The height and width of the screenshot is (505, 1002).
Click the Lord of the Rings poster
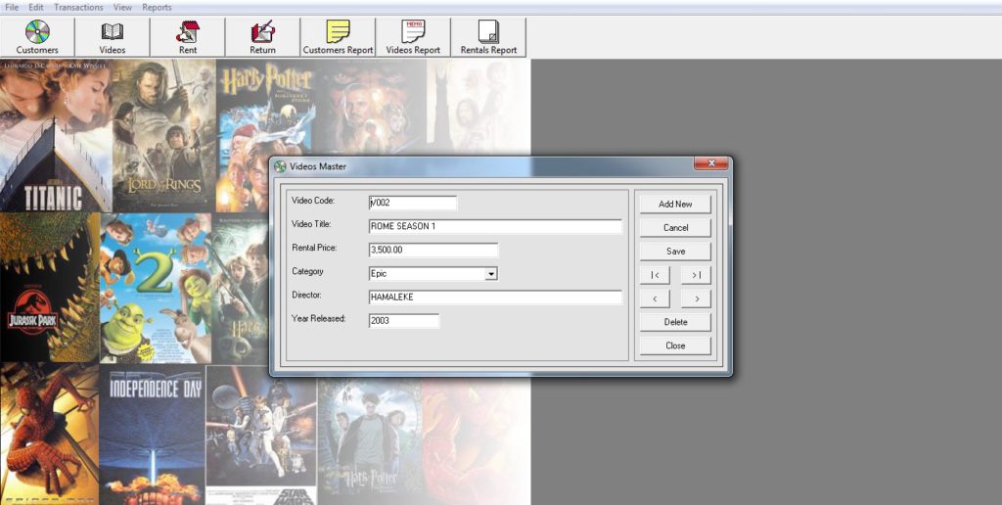(164, 135)
